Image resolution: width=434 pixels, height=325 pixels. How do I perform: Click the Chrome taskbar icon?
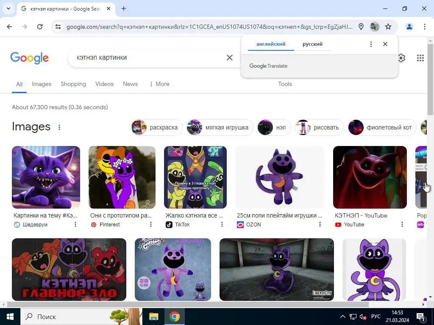(174, 317)
